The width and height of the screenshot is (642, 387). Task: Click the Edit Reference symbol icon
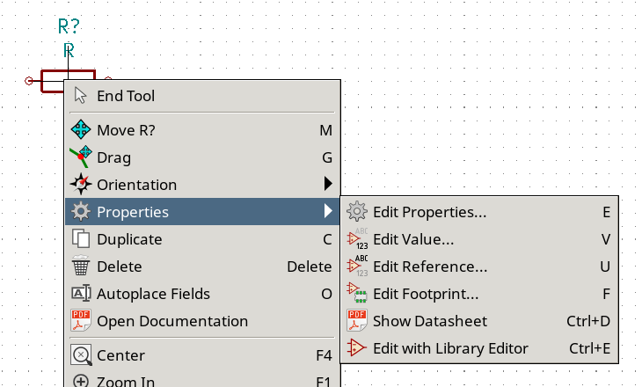357,267
